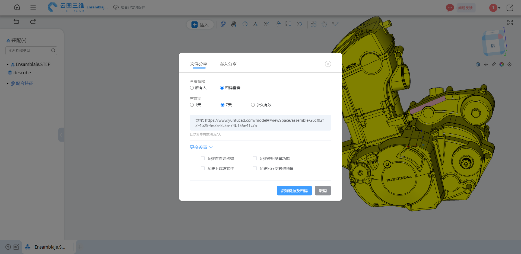The width and height of the screenshot is (521, 254).
Task: Enable 允许使用测量功能 checkbox
Action: coord(255,158)
